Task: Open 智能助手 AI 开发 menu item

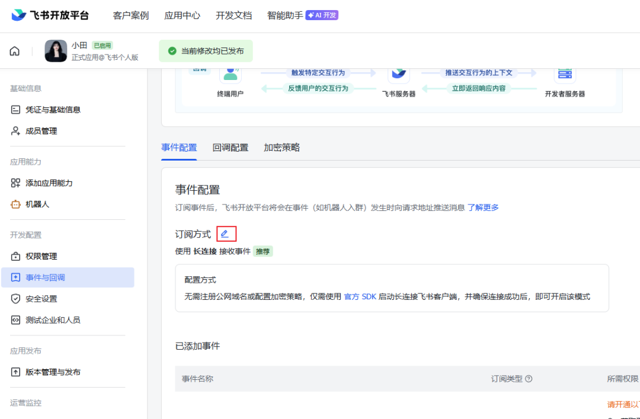Action: [x=302, y=15]
